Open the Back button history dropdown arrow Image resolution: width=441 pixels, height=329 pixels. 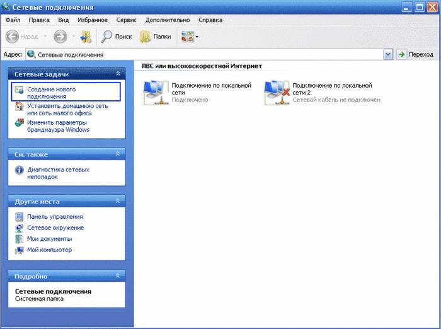pos(43,37)
